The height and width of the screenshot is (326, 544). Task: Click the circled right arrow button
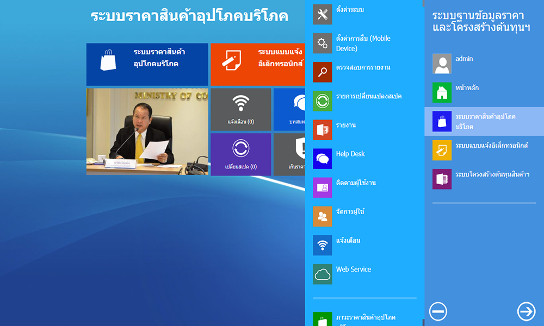pyautogui.click(x=526, y=311)
